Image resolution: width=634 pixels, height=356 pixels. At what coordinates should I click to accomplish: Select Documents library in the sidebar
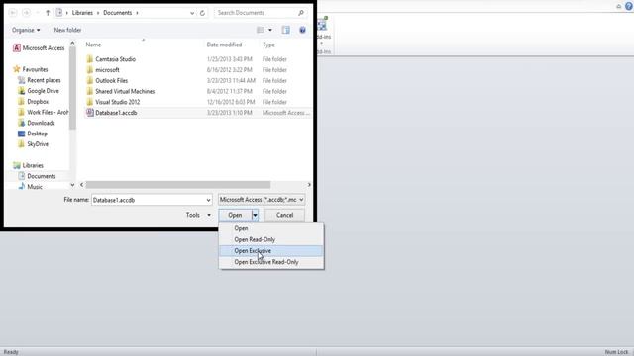coord(42,176)
